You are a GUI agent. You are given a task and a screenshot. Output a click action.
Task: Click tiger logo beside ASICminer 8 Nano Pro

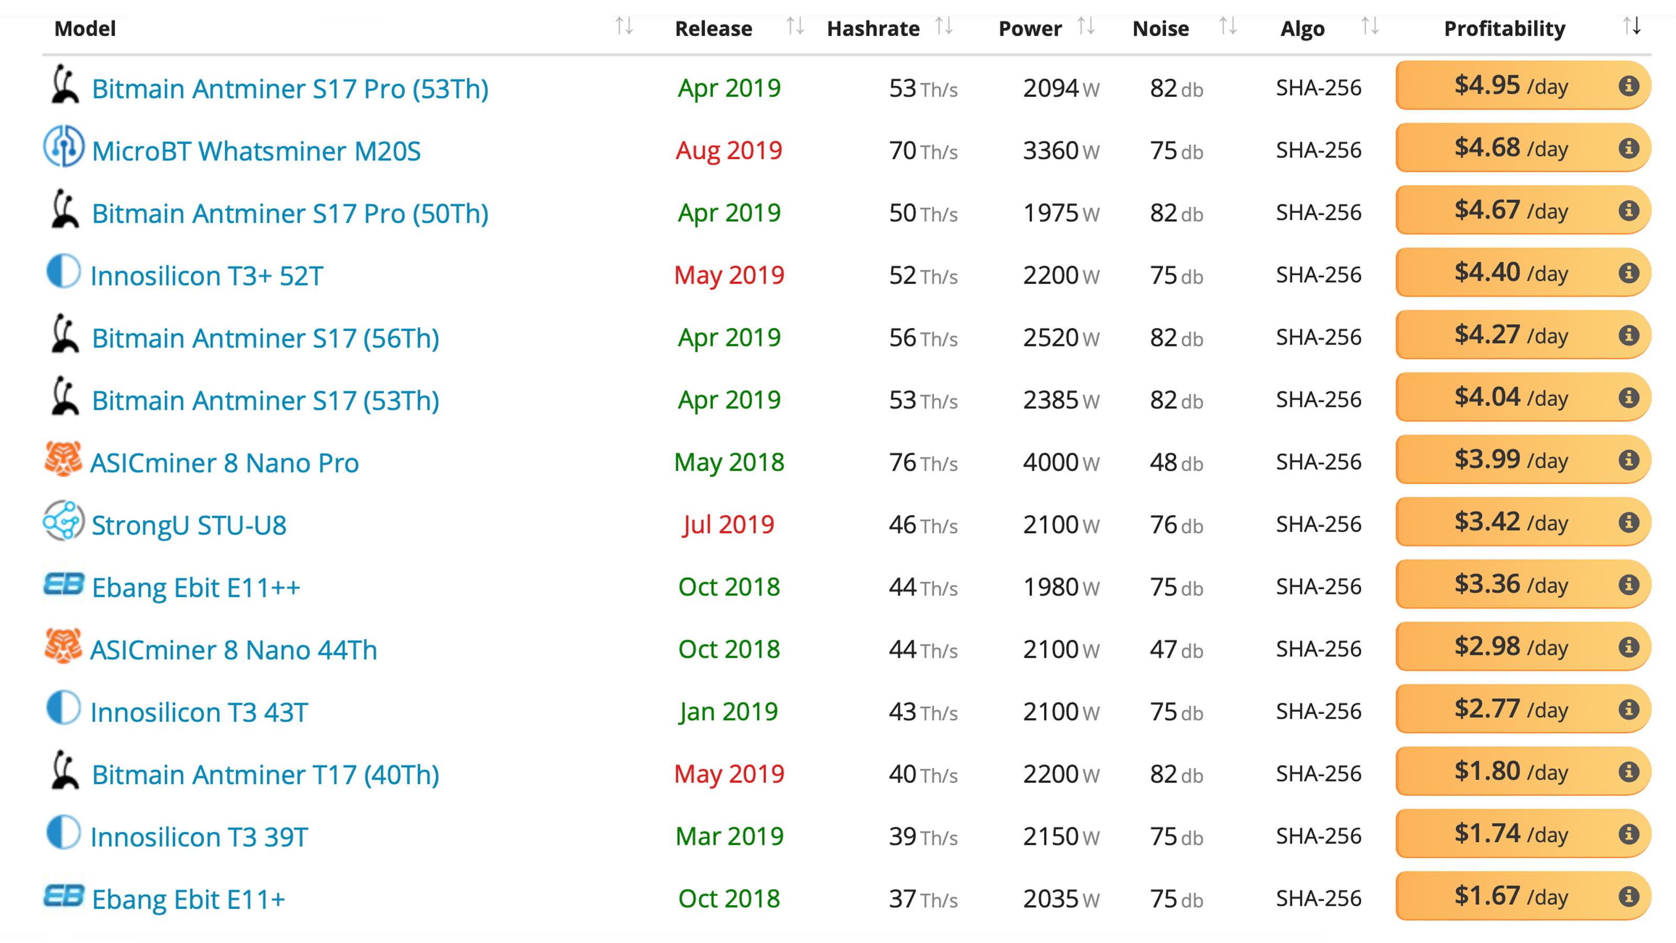point(63,459)
